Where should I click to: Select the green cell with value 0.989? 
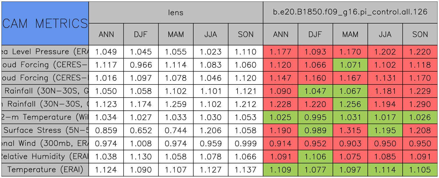point(315,130)
